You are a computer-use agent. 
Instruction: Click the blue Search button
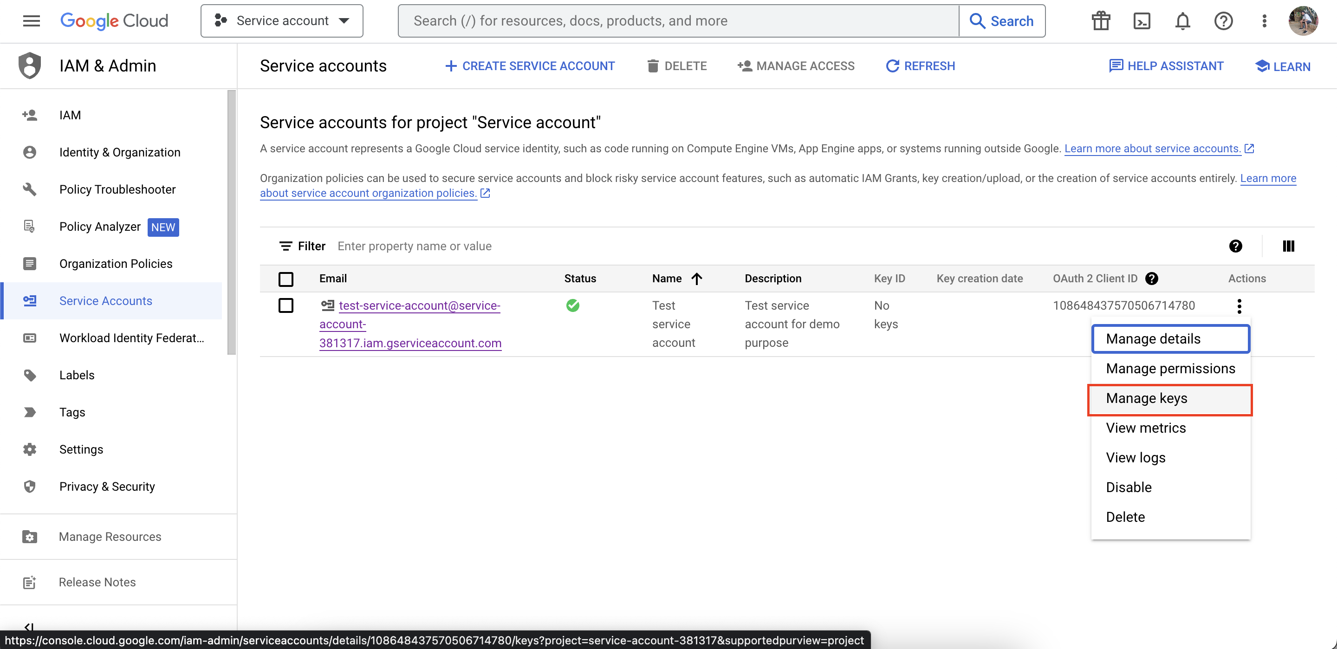coord(1002,21)
